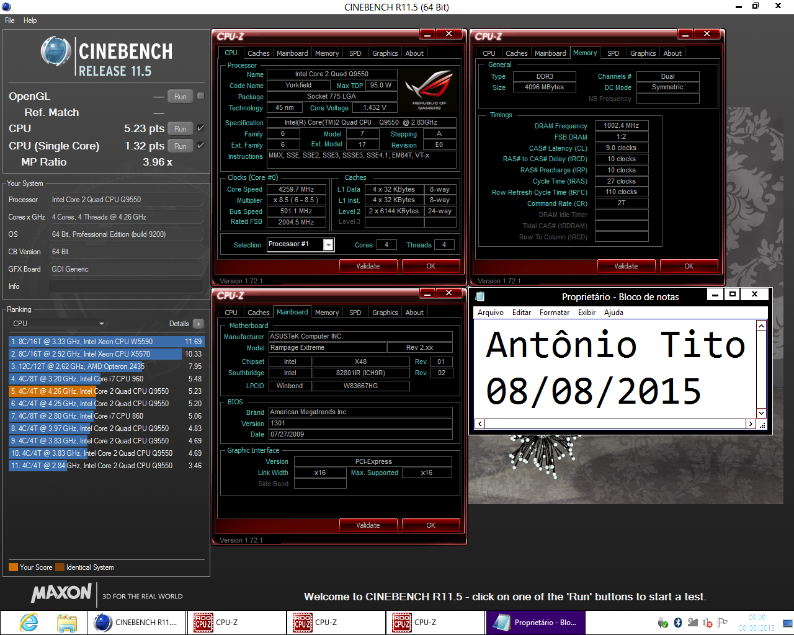
Task: Select ranking row 4C/8T Intel Core i7 CPU 960
Action: [105, 379]
